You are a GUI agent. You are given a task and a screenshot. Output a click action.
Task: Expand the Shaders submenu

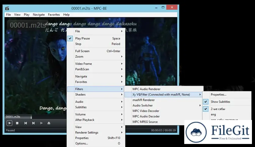[x=96, y=94]
